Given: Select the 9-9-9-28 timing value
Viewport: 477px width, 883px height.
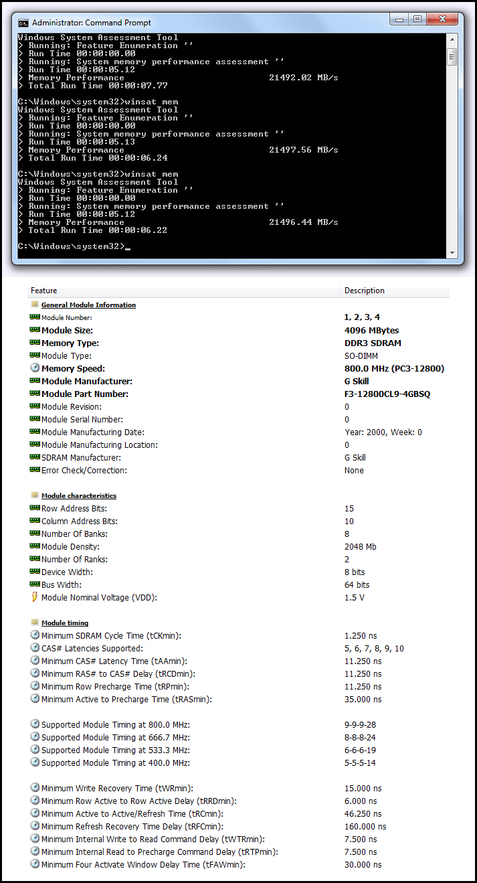Looking at the screenshot, I should pyautogui.click(x=360, y=724).
